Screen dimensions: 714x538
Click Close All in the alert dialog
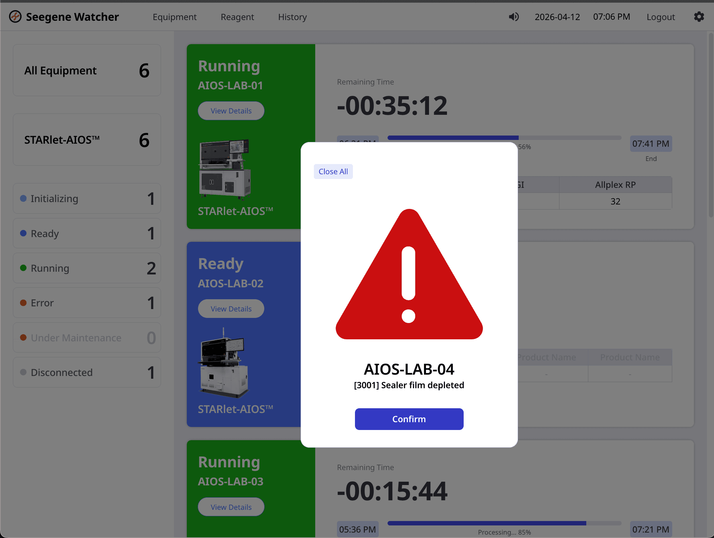(x=333, y=171)
